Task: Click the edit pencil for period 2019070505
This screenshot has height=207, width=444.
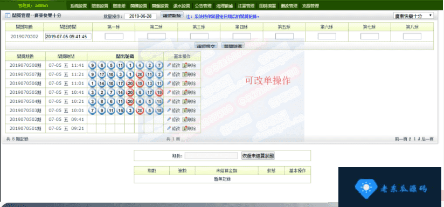Action: [169, 92]
